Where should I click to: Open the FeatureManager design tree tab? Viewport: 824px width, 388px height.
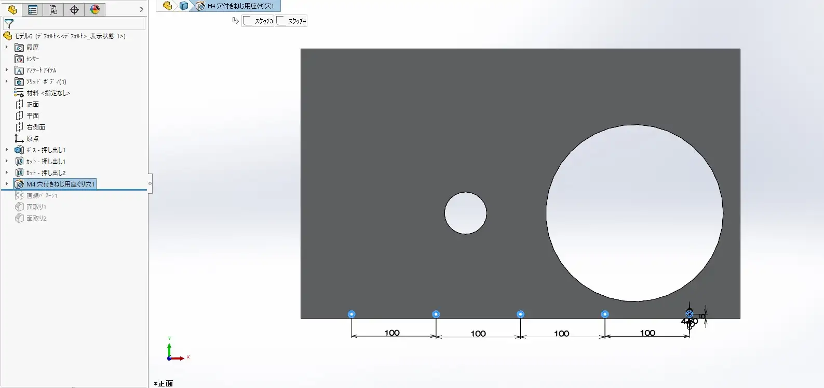point(12,10)
